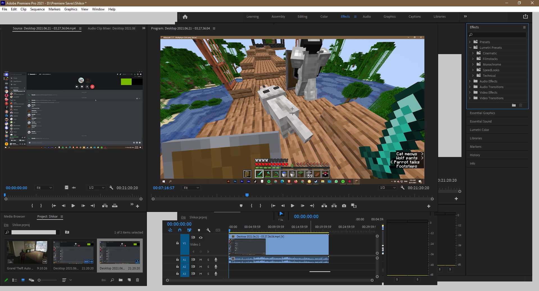Enable voice-over record on A3
This screenshot has height=291, width=539.
(216, 274)
